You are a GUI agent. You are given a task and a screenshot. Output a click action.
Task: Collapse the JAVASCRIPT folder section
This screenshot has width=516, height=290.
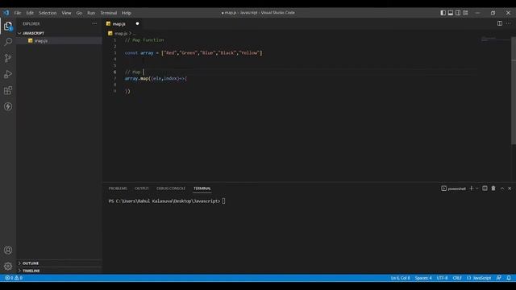[33, 33]
